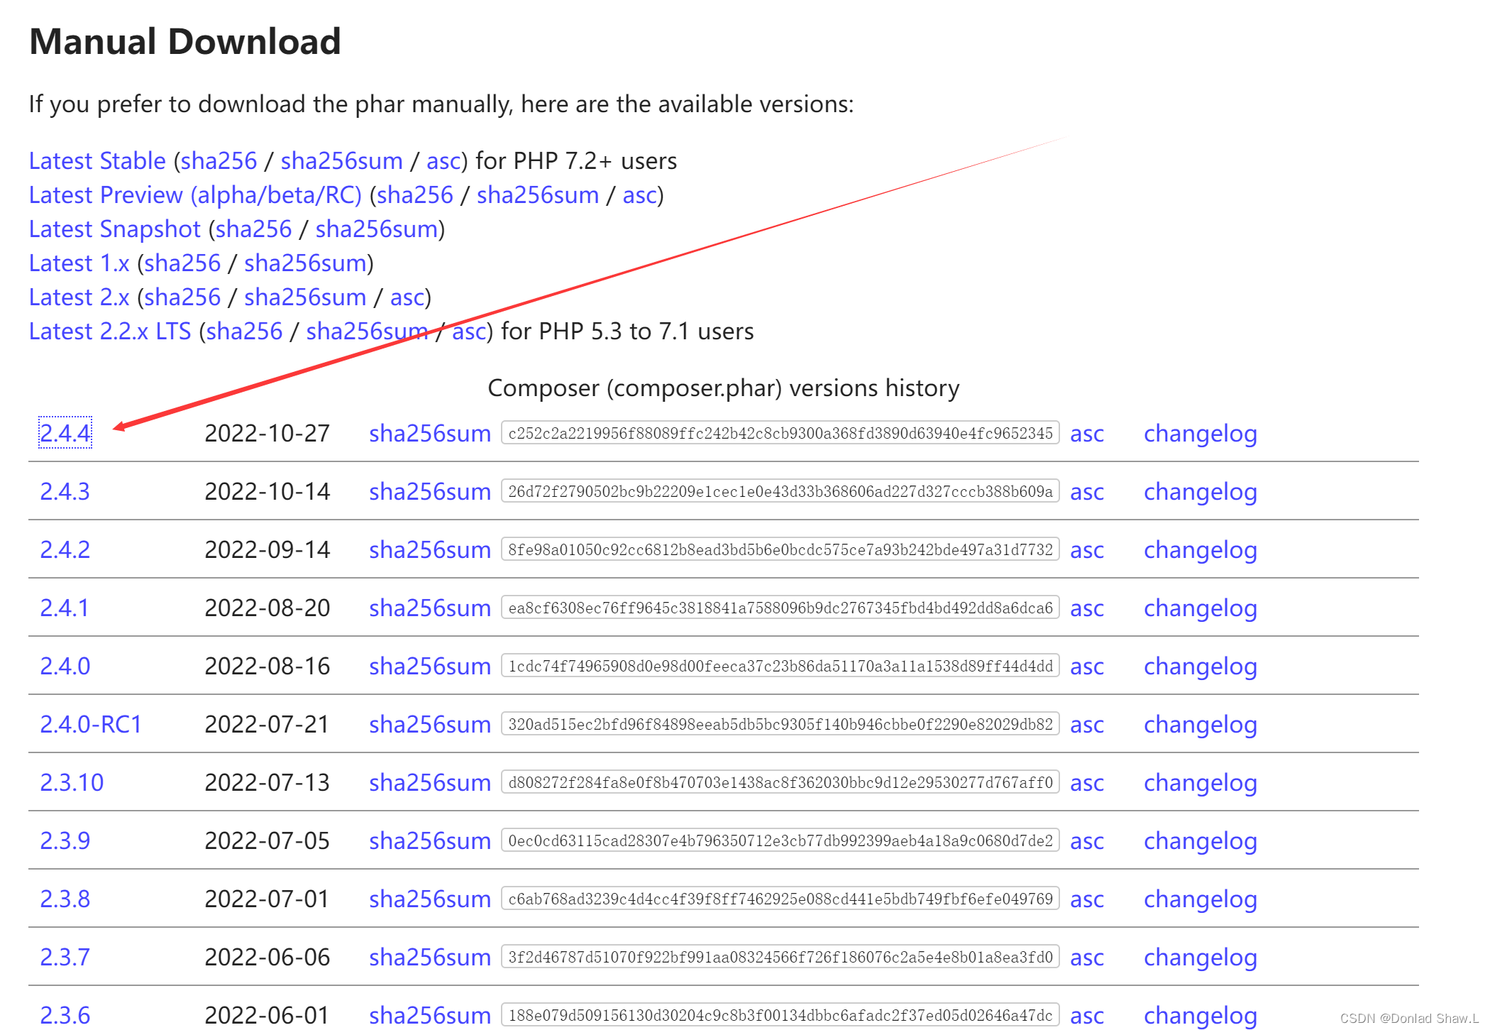Open the Latest 2.x download link

(79, 297)
